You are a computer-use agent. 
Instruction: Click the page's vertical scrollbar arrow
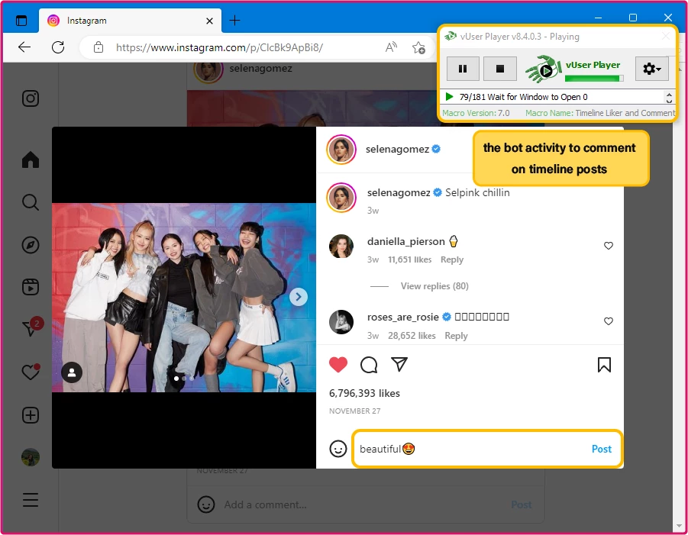tap(680, 526)
